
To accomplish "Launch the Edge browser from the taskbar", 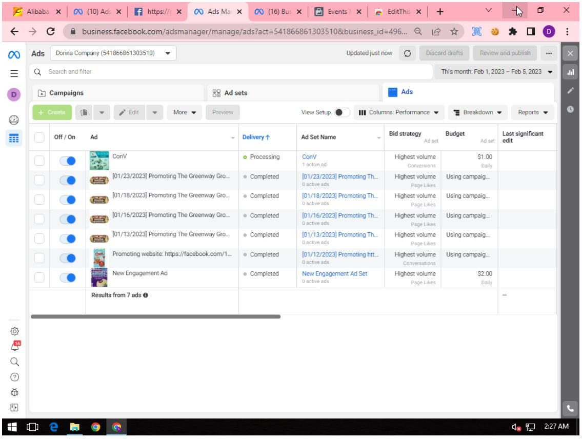I will pos(54,427).
